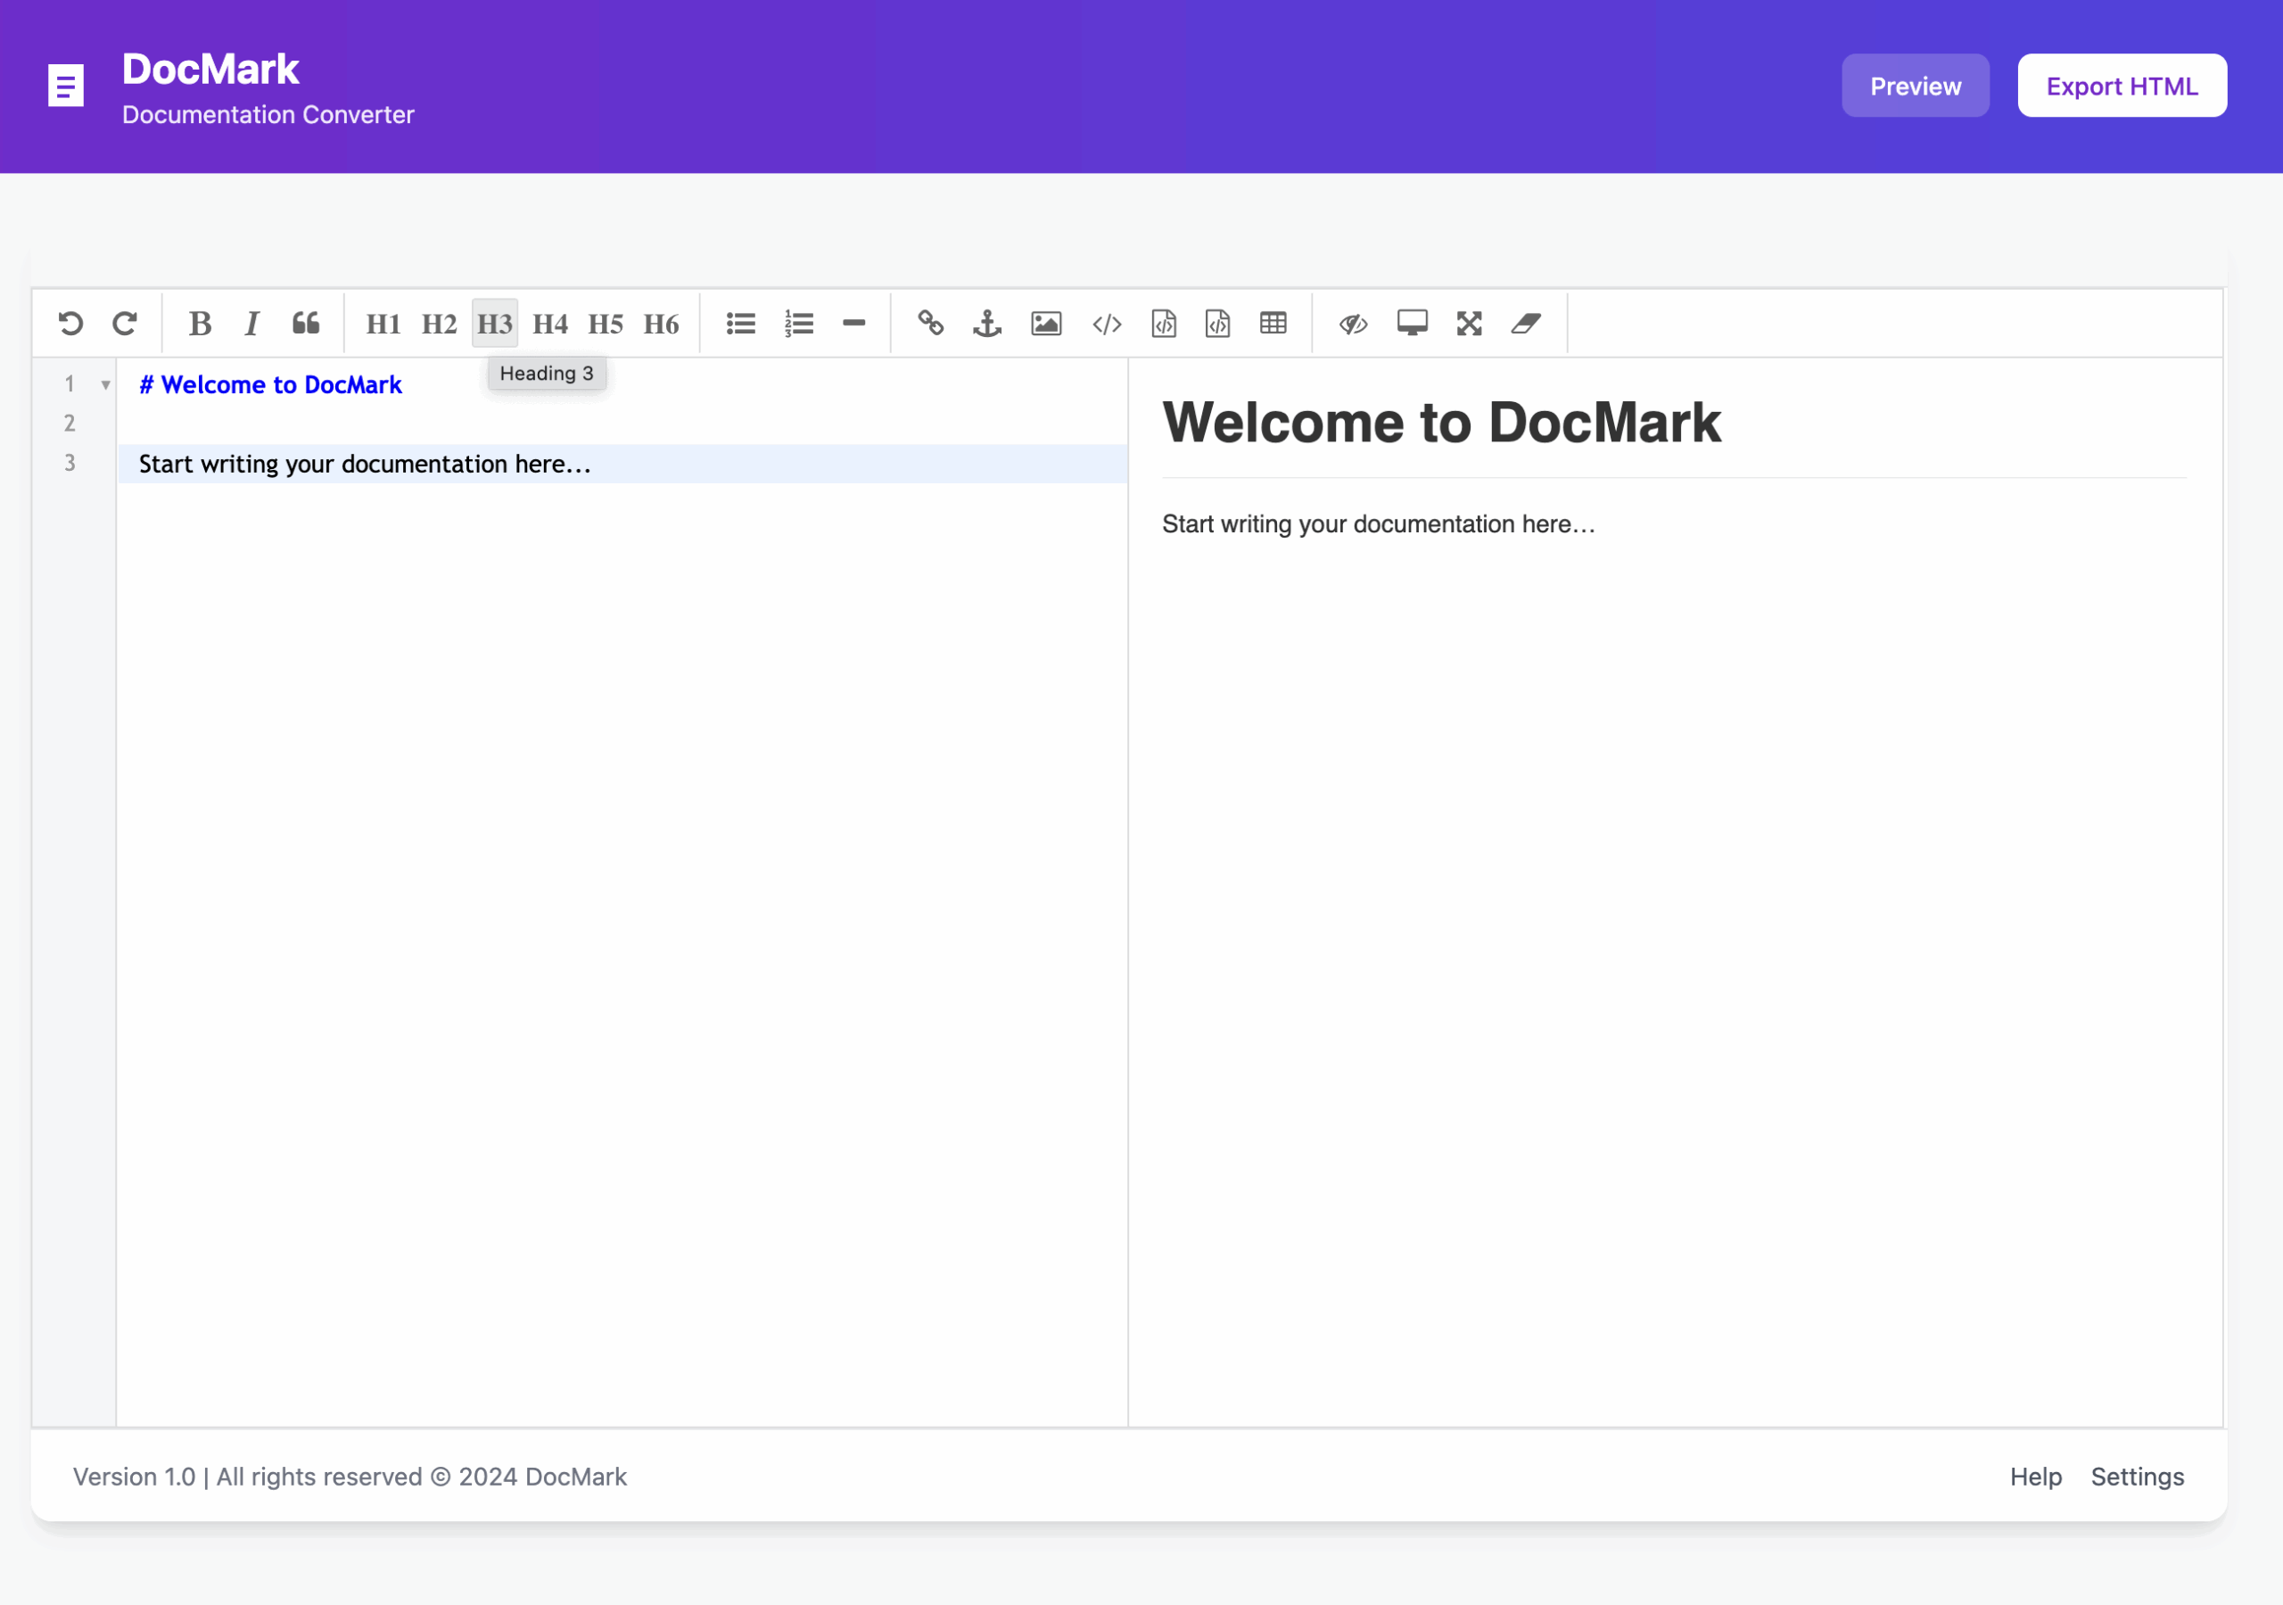Image resolution: width=2283 pixels, height=1605 pixels.
Task: Insert a blockquote
Action: point(305,323)
